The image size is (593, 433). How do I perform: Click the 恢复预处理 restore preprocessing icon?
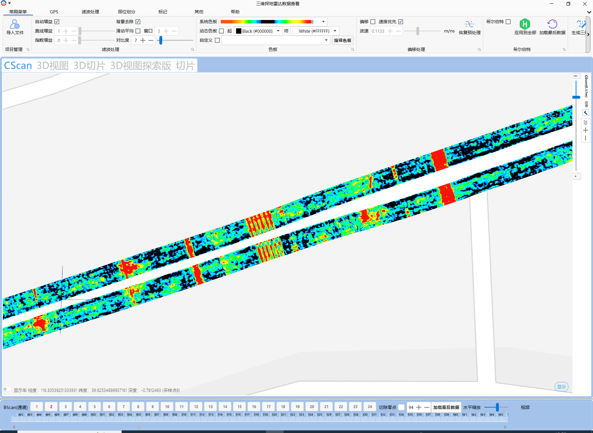pos(469,24)
